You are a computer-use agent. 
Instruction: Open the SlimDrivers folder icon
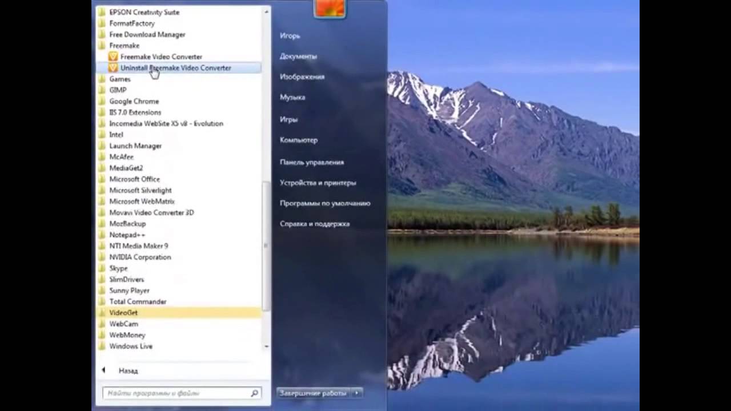pyautogui.click(x=102, y=279)
